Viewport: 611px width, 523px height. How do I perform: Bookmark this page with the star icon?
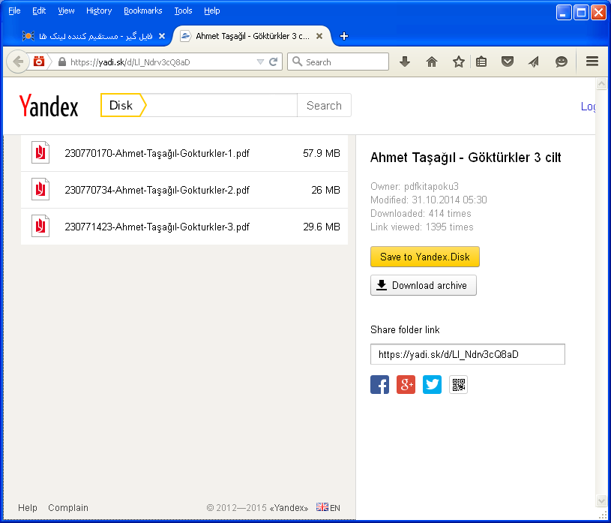coord(459,62)
